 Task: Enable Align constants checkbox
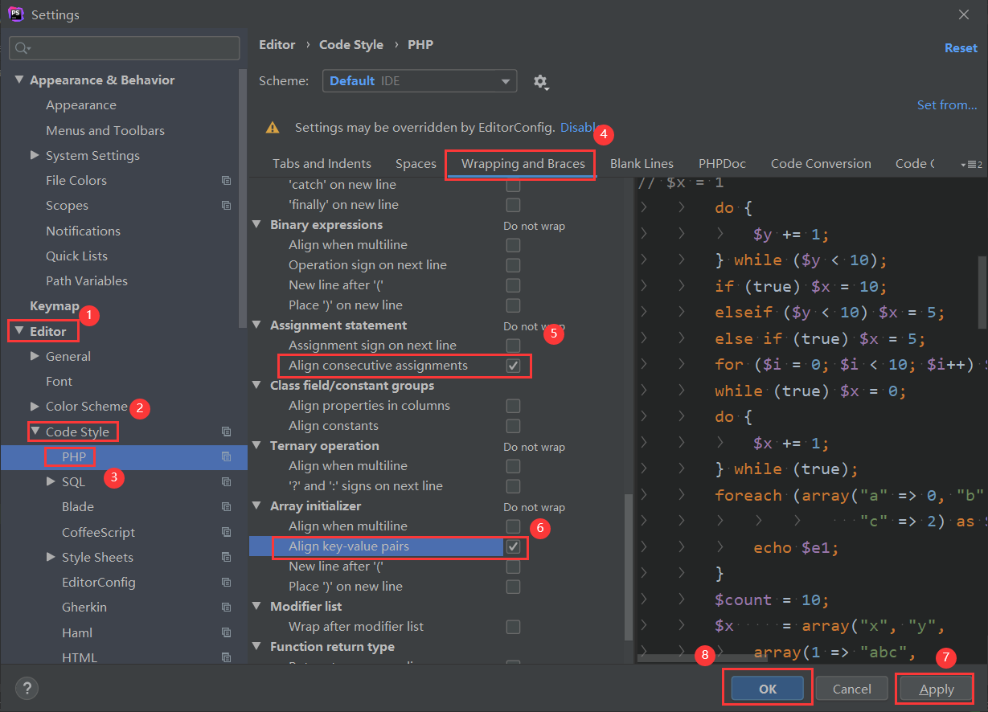513,426
